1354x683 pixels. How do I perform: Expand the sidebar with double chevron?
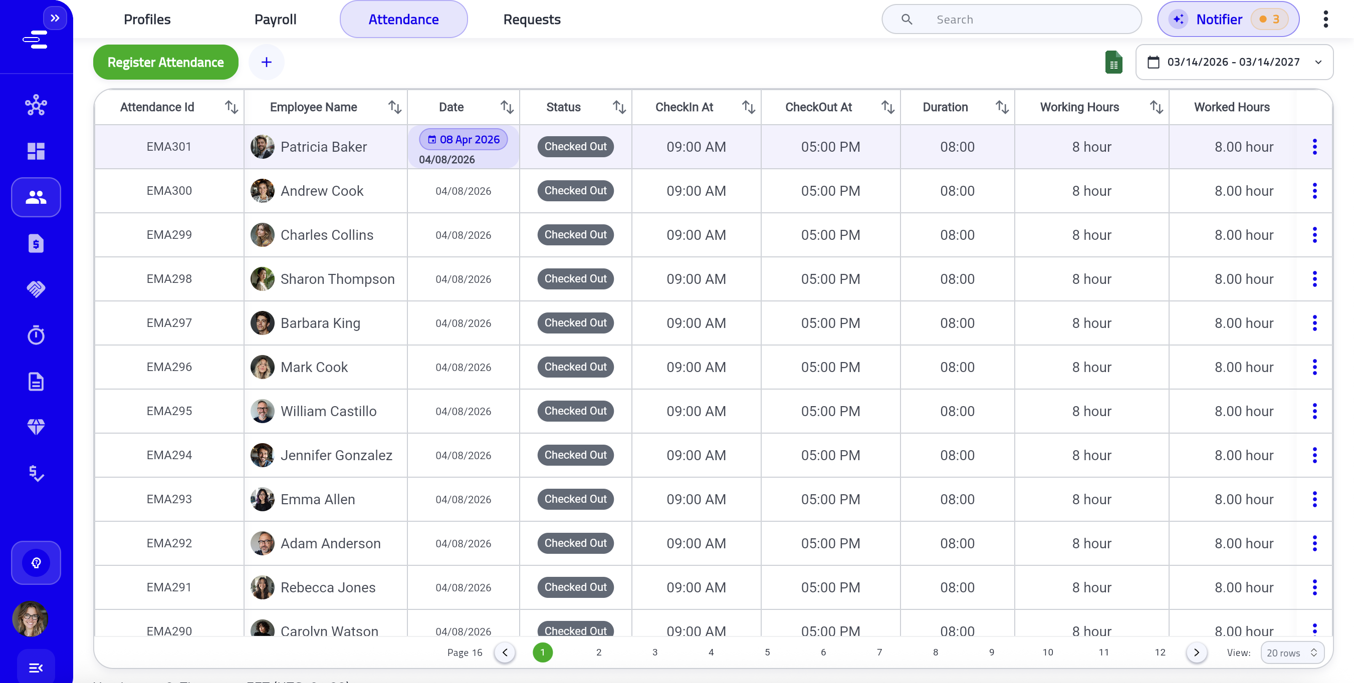[x=55, y=19]
